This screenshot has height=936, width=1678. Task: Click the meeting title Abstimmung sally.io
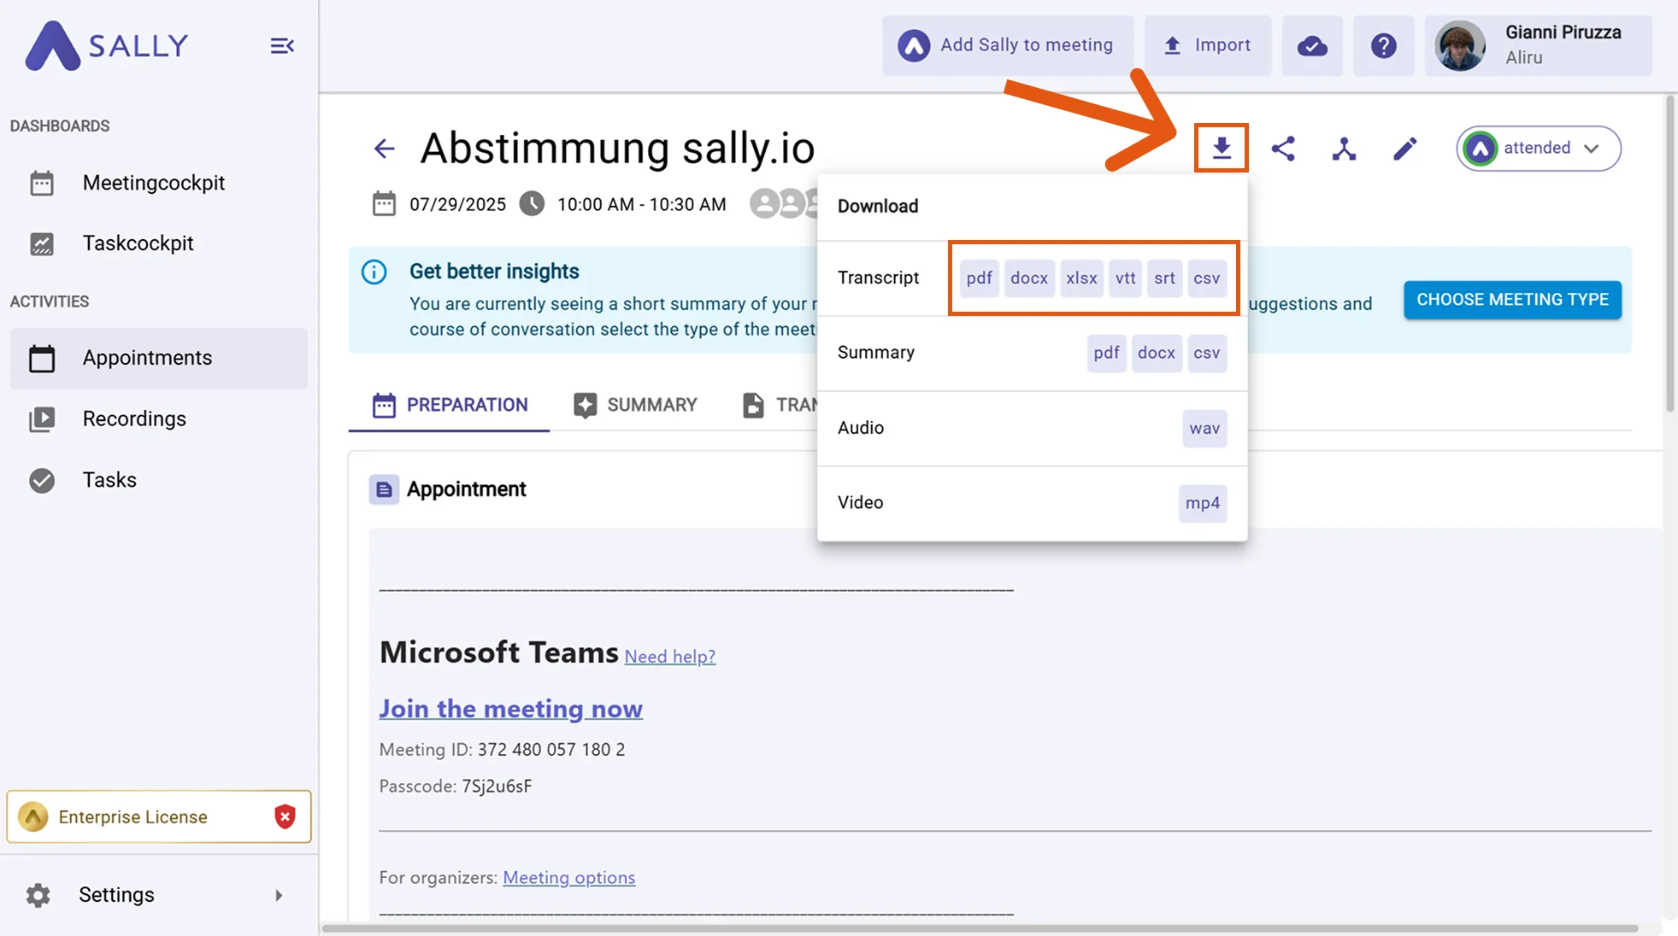tap(617, 148)
